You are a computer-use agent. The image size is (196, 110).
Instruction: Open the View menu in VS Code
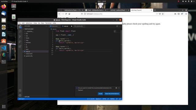pos(35,23)
